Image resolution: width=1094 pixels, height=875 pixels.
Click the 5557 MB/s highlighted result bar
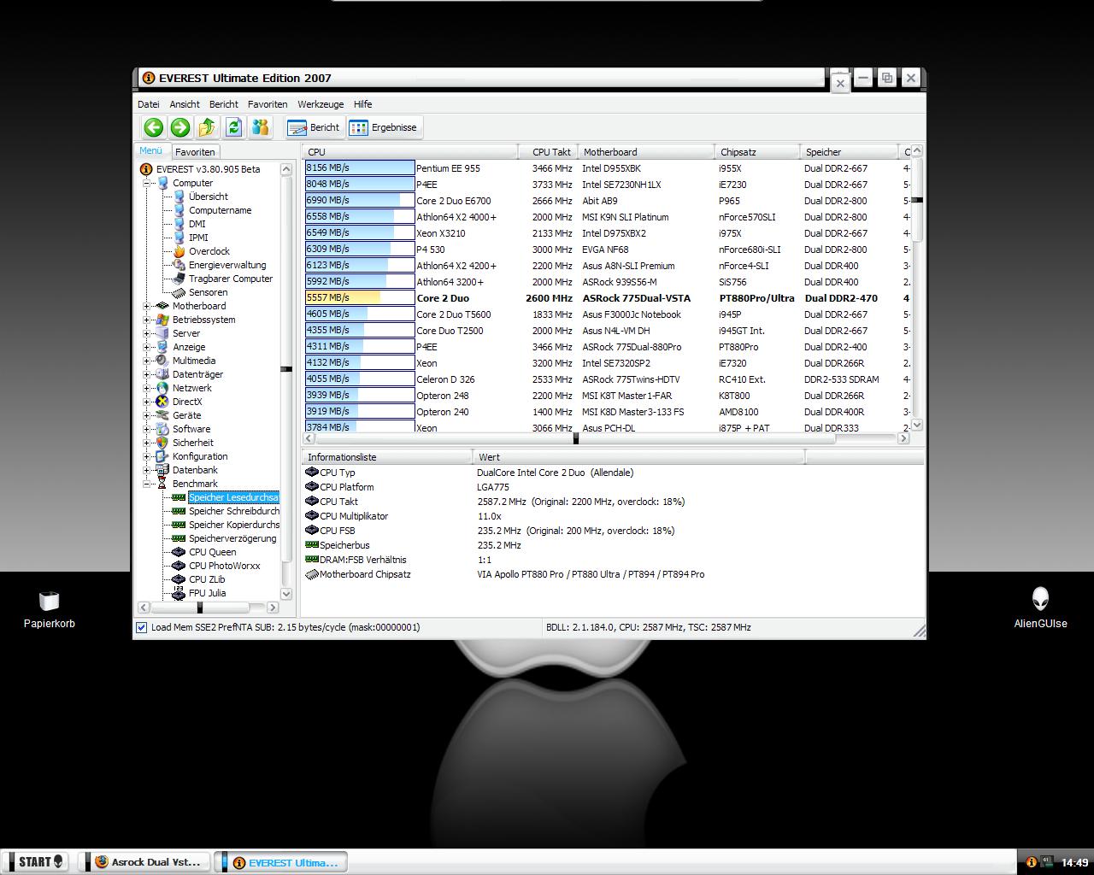click(360, 298)
